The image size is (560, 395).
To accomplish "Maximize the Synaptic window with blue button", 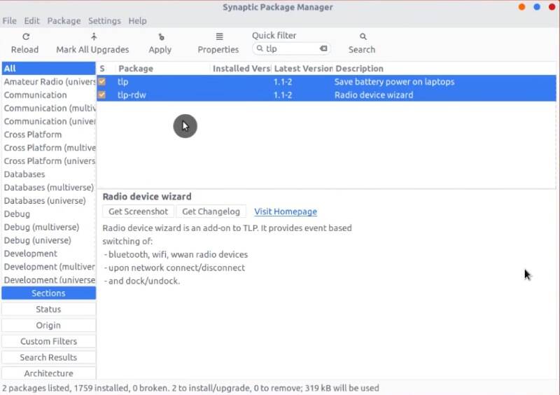I will click(x=537, y=7).
